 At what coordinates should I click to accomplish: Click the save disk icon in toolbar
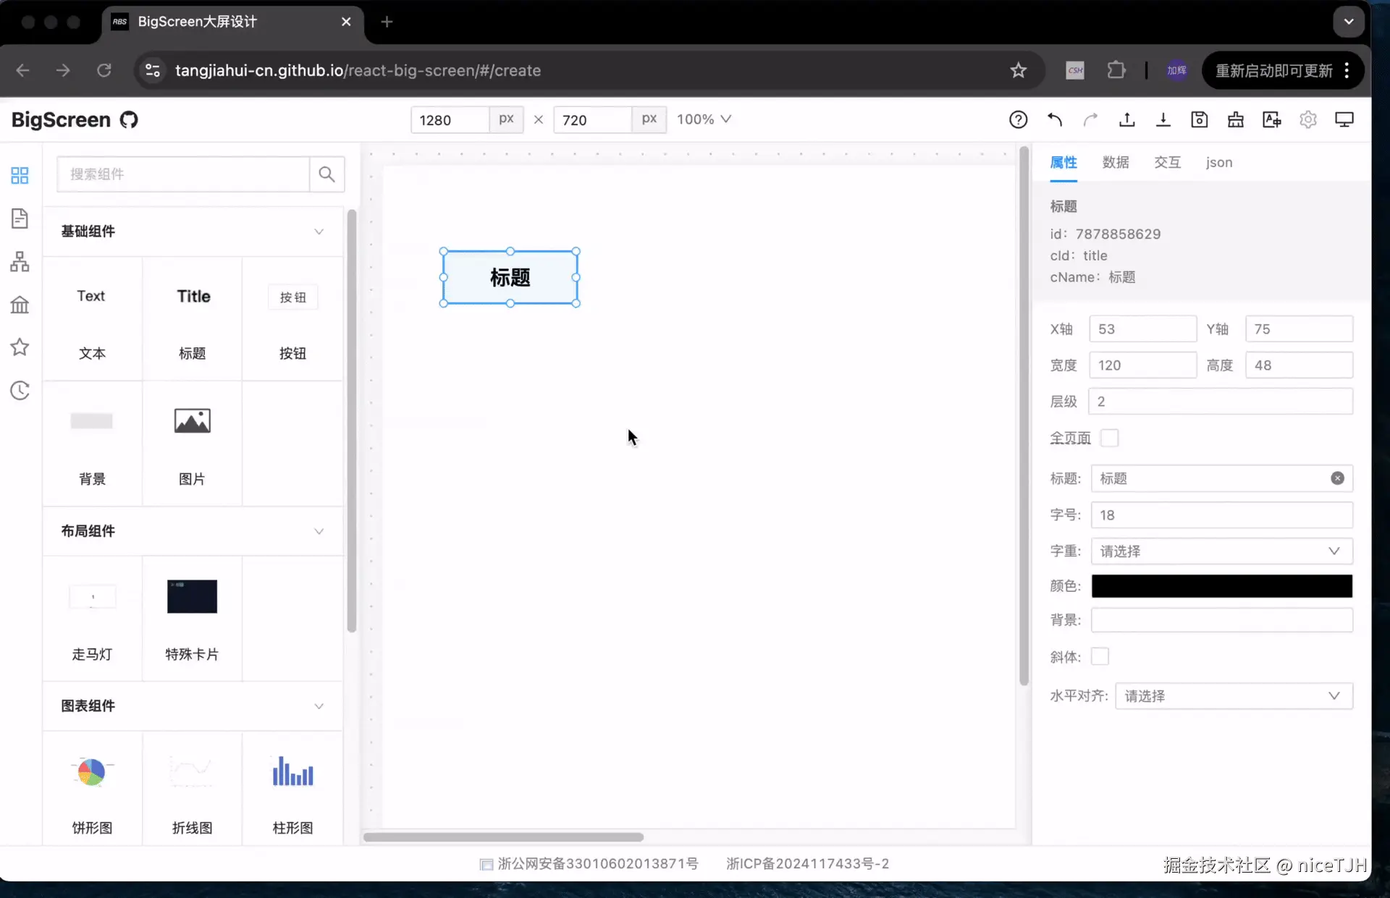tap(1199, 119)
